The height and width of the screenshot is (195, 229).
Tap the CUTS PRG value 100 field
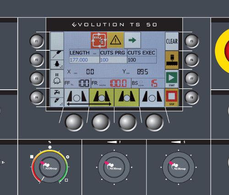click(113, 60)
